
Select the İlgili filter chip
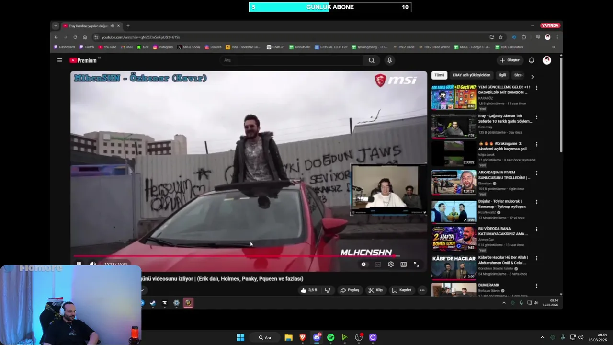502,75
